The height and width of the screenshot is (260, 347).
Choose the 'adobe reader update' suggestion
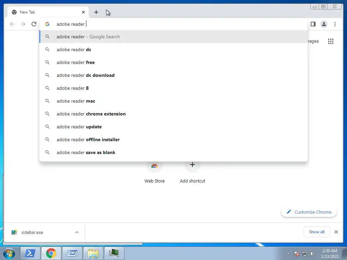pos(173,127)
